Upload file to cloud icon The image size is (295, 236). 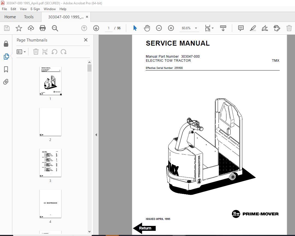click(x=31, y=28)
